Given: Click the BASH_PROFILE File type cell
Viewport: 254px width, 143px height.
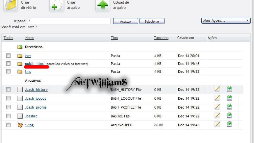Looking at the screenshot, I should tap(126, 107).
